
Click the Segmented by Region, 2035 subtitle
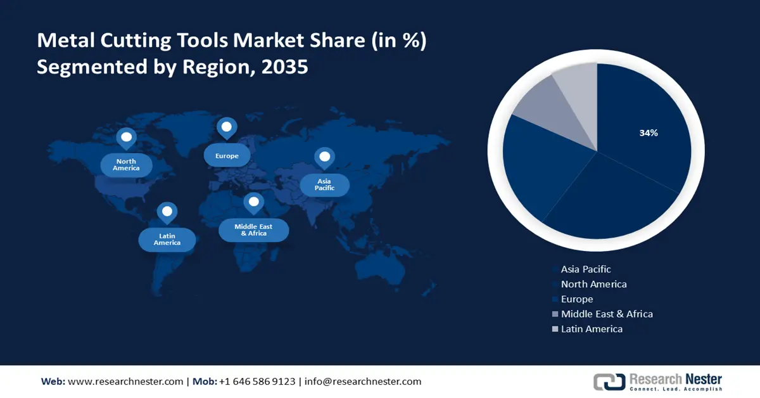coord(172,68)
